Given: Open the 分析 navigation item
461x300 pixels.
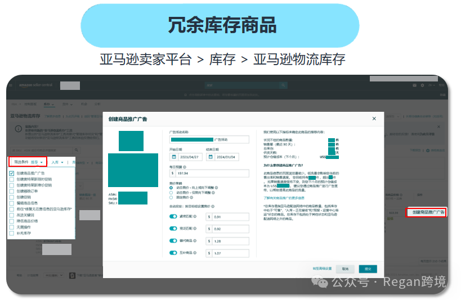Looking at the screenshot, I should point(97,104).
